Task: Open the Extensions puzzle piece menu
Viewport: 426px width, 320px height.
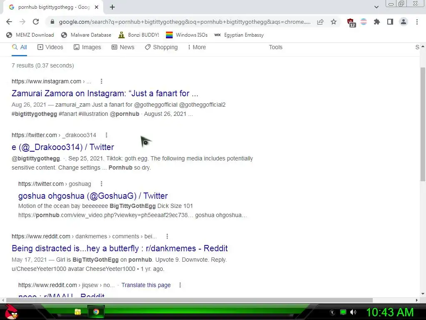Action: click(377, 22)
